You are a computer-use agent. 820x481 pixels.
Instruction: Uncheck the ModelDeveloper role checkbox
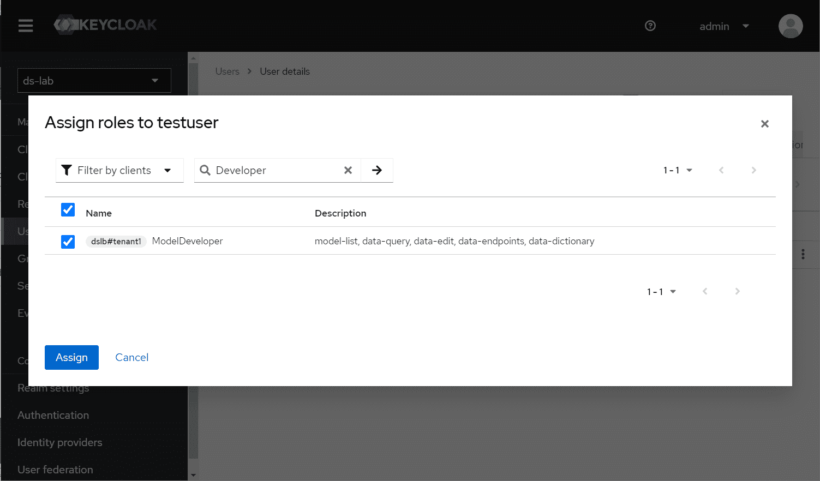[68, 241]
